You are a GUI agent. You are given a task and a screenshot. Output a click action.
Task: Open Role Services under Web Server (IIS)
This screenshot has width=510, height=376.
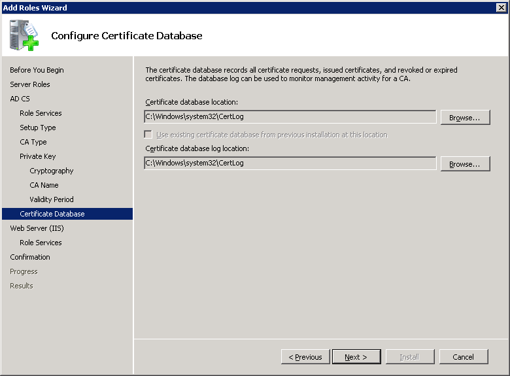[41, 243]
